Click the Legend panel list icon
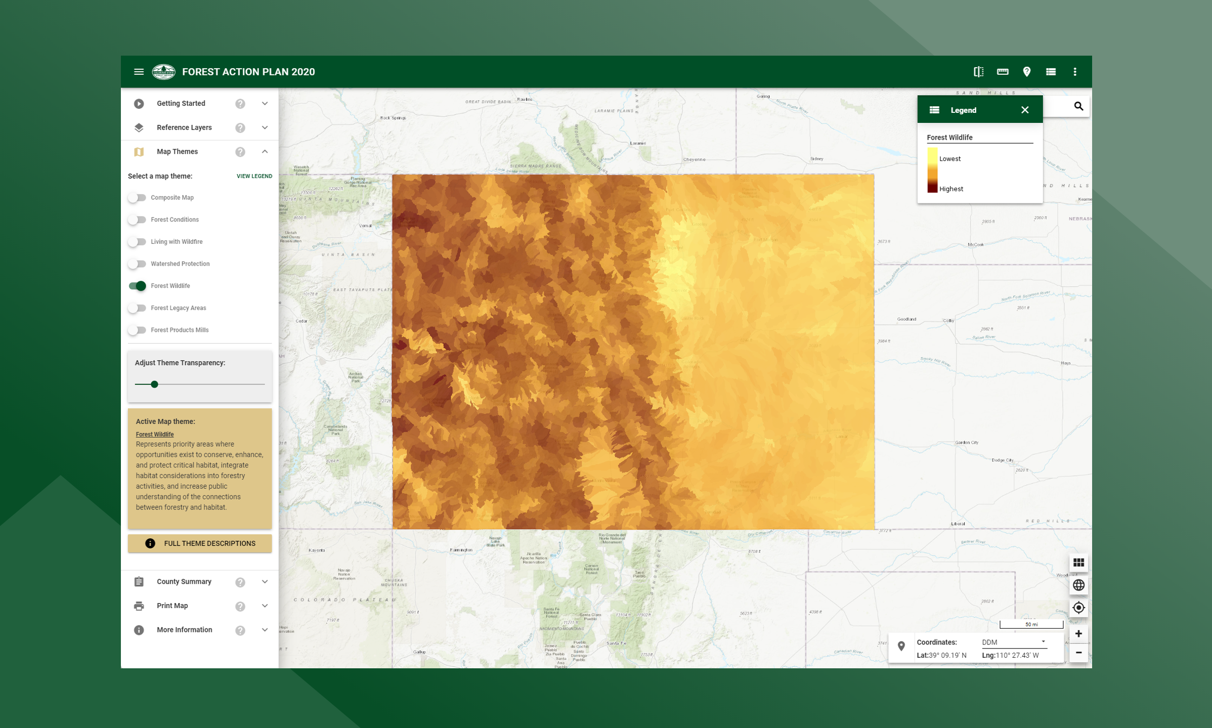 click(x=934, y=110)
